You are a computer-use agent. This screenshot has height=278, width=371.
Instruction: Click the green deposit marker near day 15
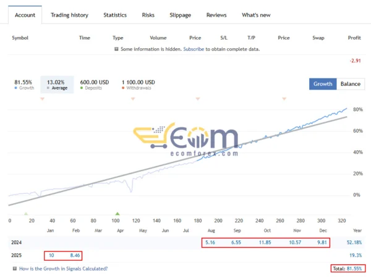(26, 214)
